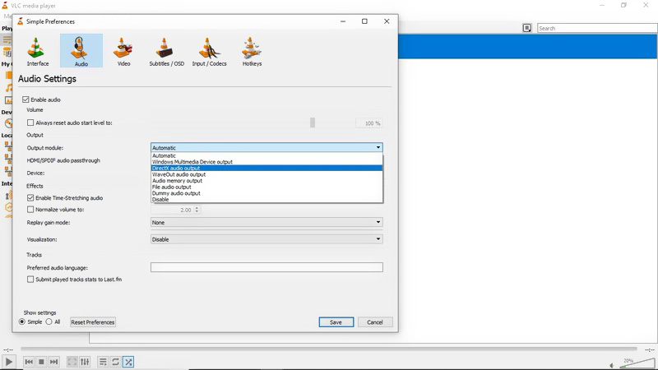Click the Save button
This screenshot has height=370, width=658.
pos(336,322)
